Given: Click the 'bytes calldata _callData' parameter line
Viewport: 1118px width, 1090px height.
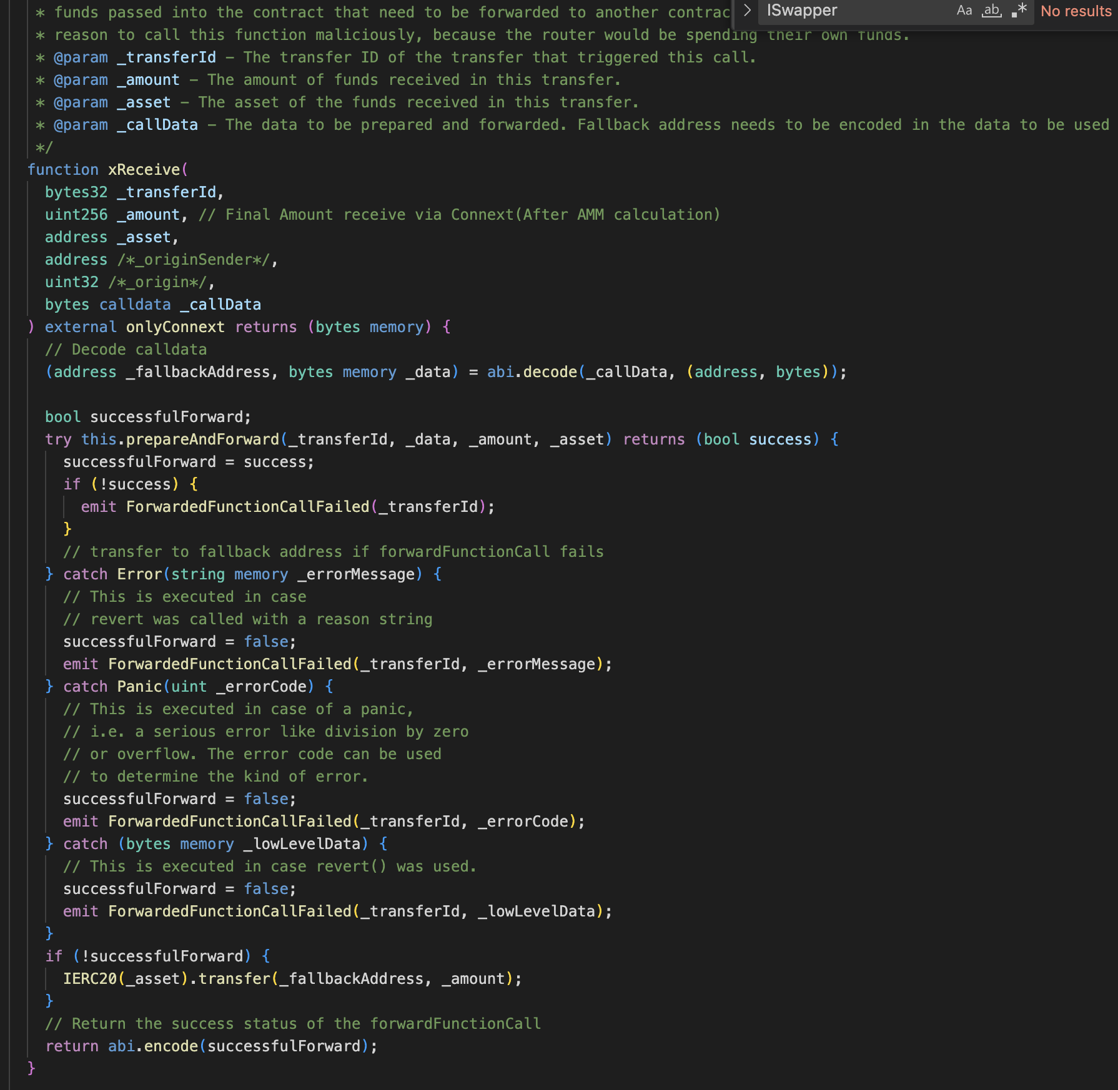Looking at the screenshot, I should tap(153, 305).
